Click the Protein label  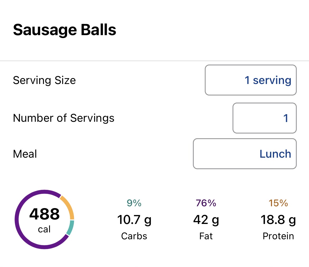pyautogui.click(x=278, y=236)
